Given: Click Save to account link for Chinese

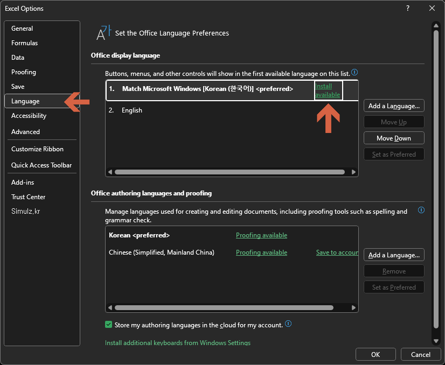Looking at the screenshot, I should click(x=337, y=252).
